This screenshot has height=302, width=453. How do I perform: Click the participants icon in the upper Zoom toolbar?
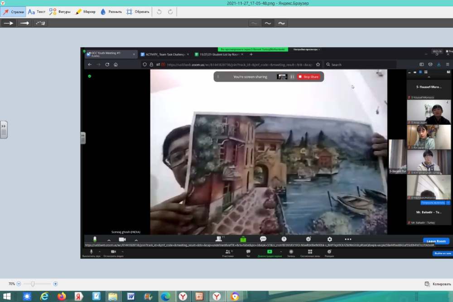point(219,239)
